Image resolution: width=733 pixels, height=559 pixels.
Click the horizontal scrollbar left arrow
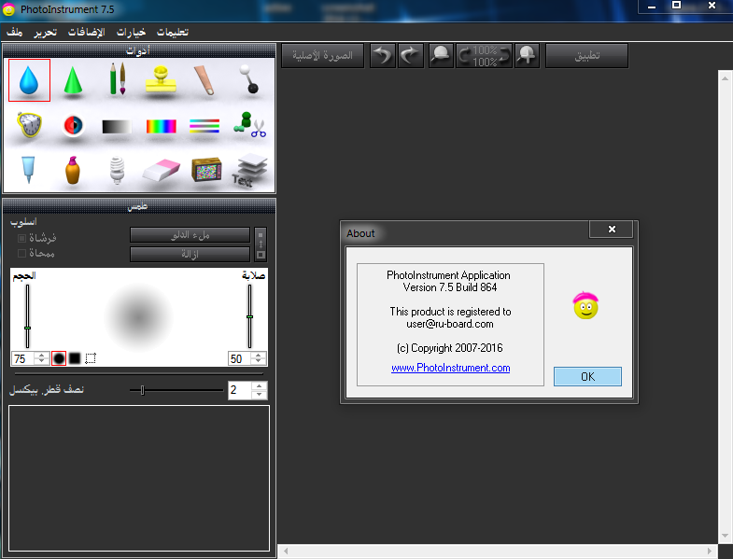point(286,551)
